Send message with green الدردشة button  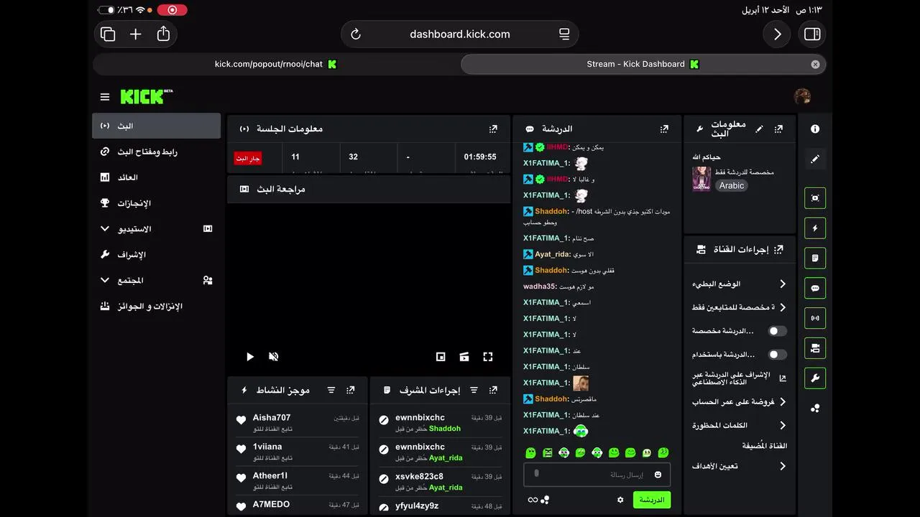pyautogui.click(x=652, y=500)
